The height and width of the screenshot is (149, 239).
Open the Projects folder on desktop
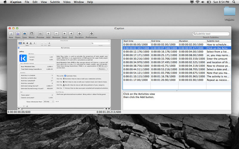tap(229, 11)
